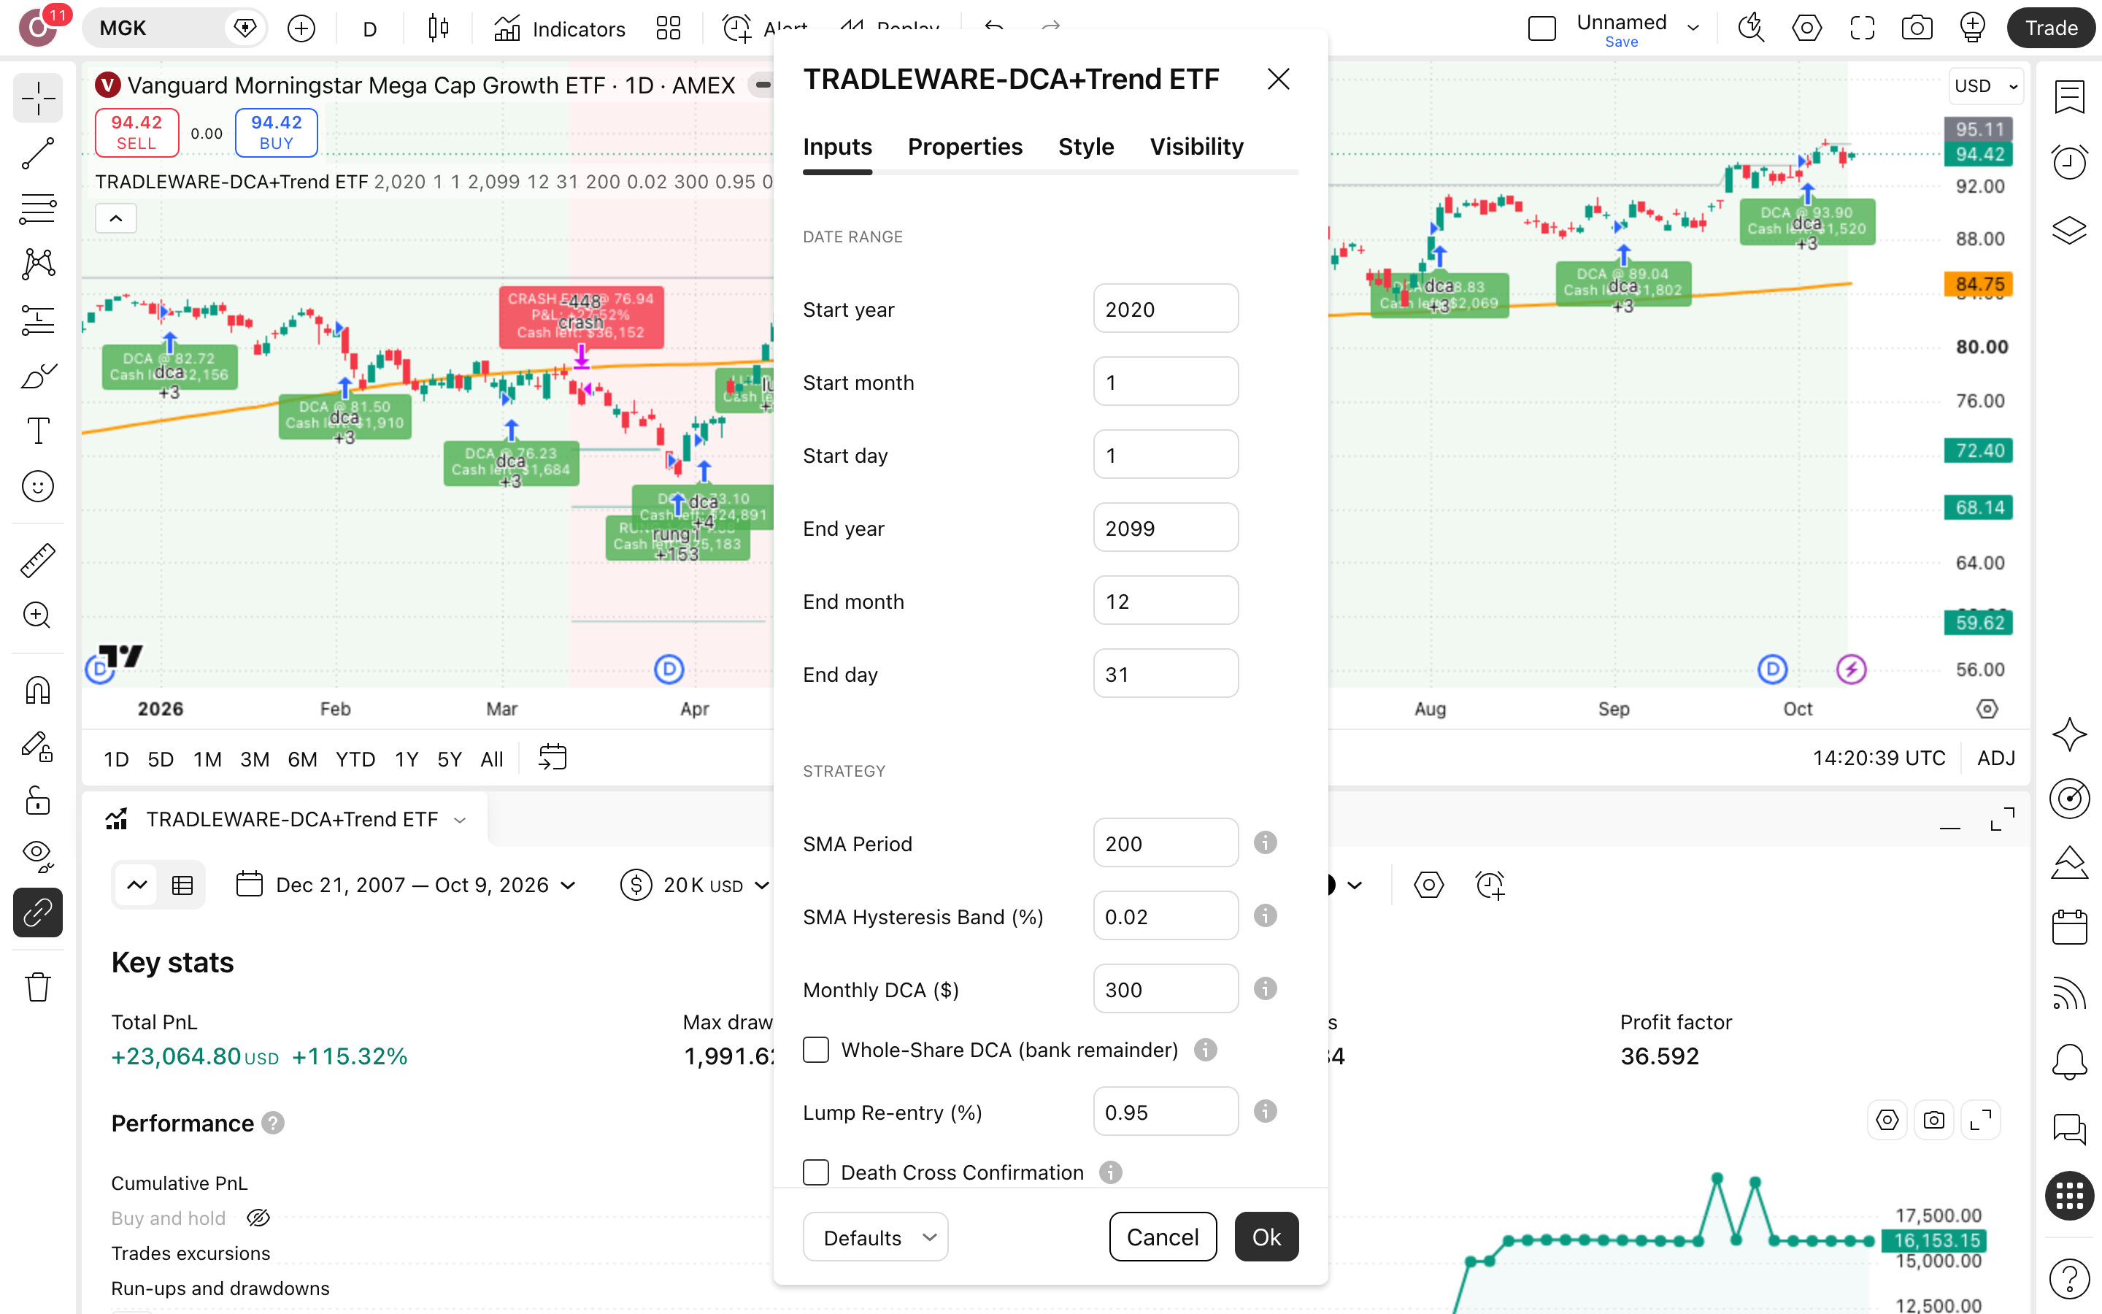Open the D interval selector

(369, 28)
